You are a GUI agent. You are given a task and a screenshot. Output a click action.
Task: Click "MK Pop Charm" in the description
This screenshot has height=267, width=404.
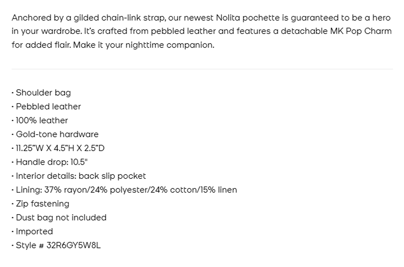(361, 31)
